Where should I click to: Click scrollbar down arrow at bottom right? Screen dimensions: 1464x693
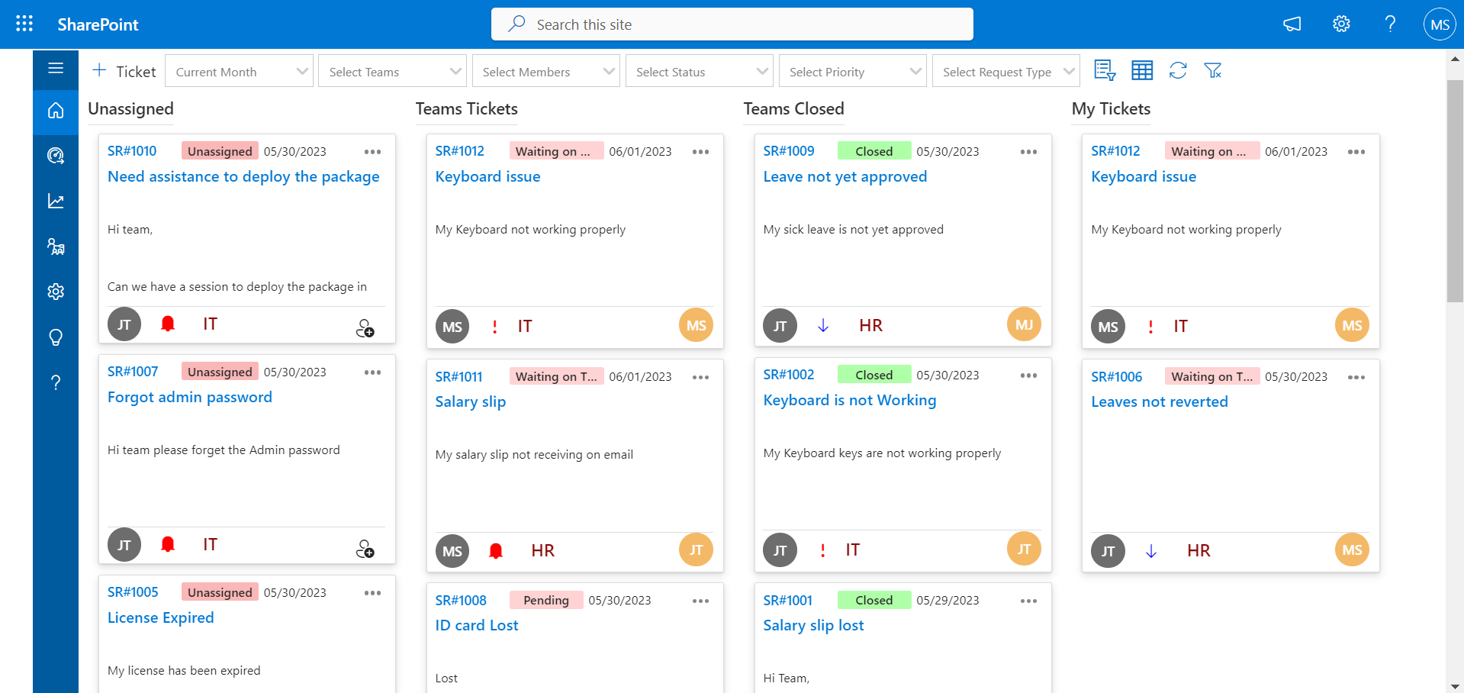[1455, 686]
